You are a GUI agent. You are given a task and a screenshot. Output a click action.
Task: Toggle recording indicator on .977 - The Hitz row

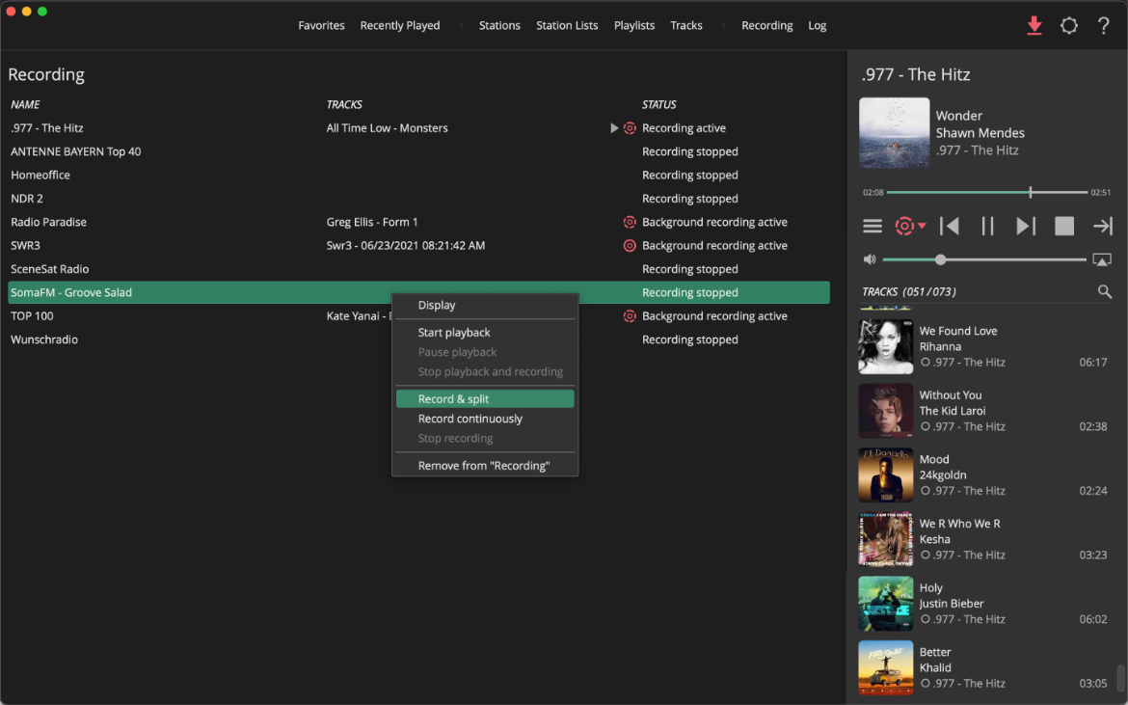pos(630,127)
